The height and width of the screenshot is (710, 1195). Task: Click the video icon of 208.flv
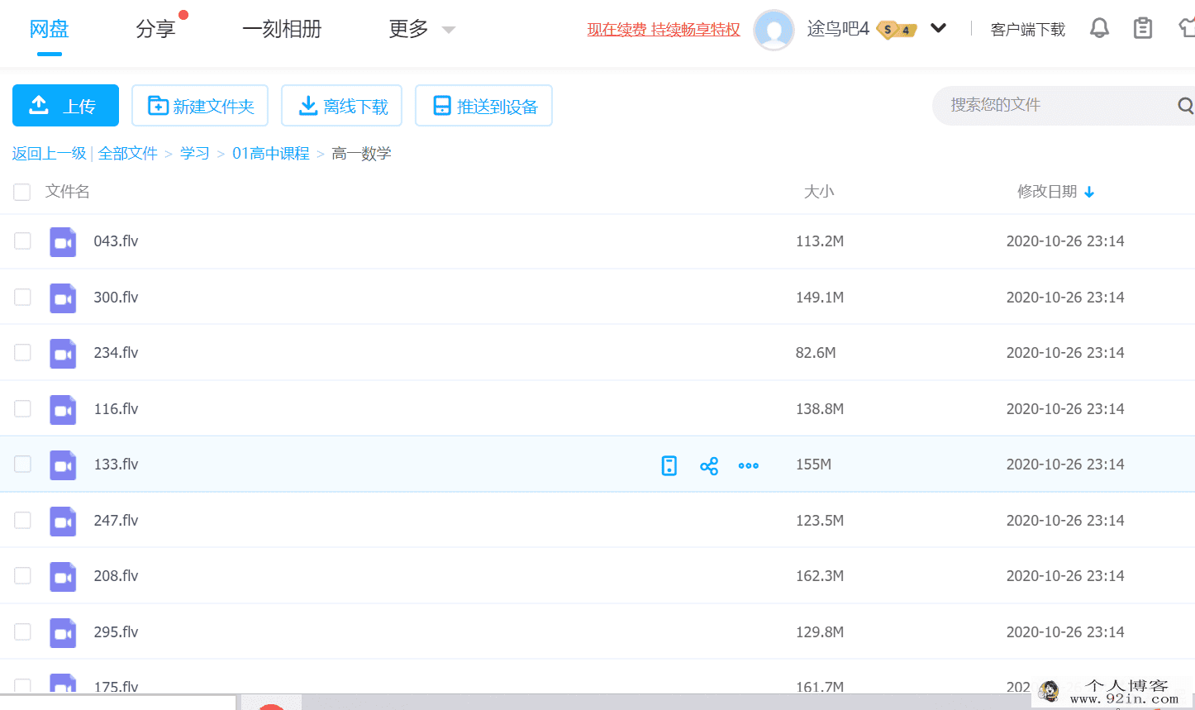(x=63, y=577)
